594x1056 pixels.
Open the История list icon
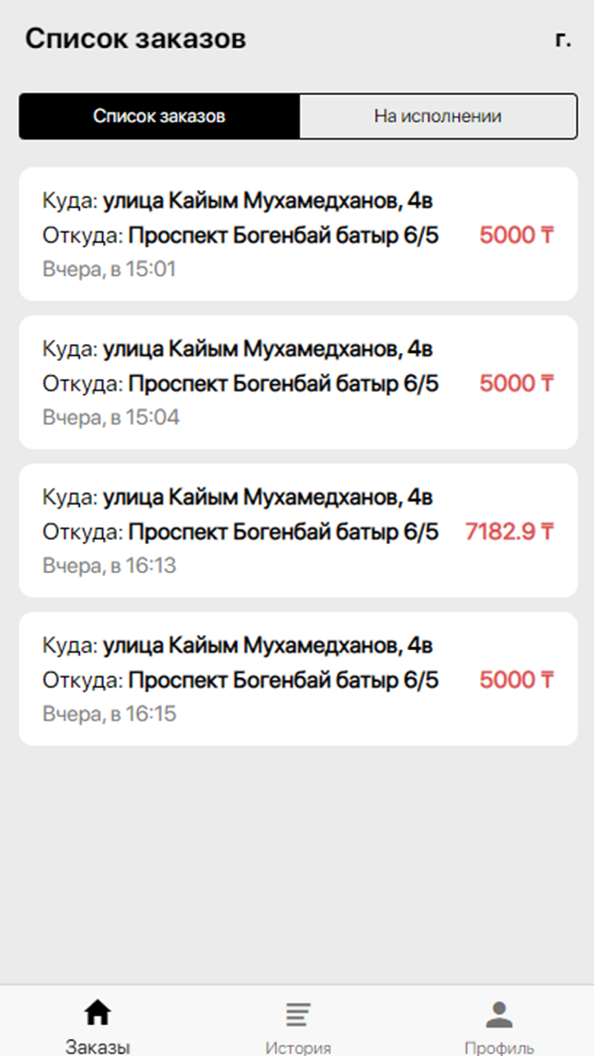coord(298,1014)
